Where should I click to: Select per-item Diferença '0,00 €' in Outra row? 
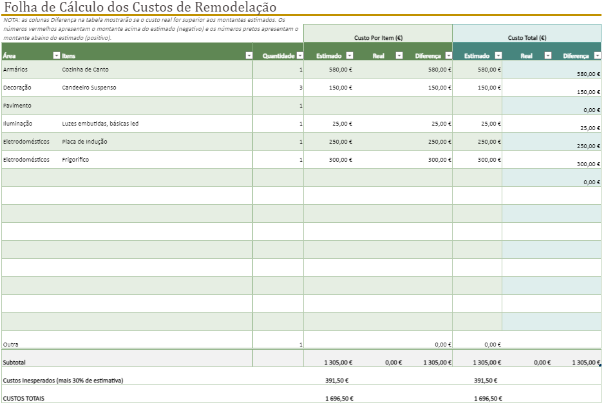(443, 345)
